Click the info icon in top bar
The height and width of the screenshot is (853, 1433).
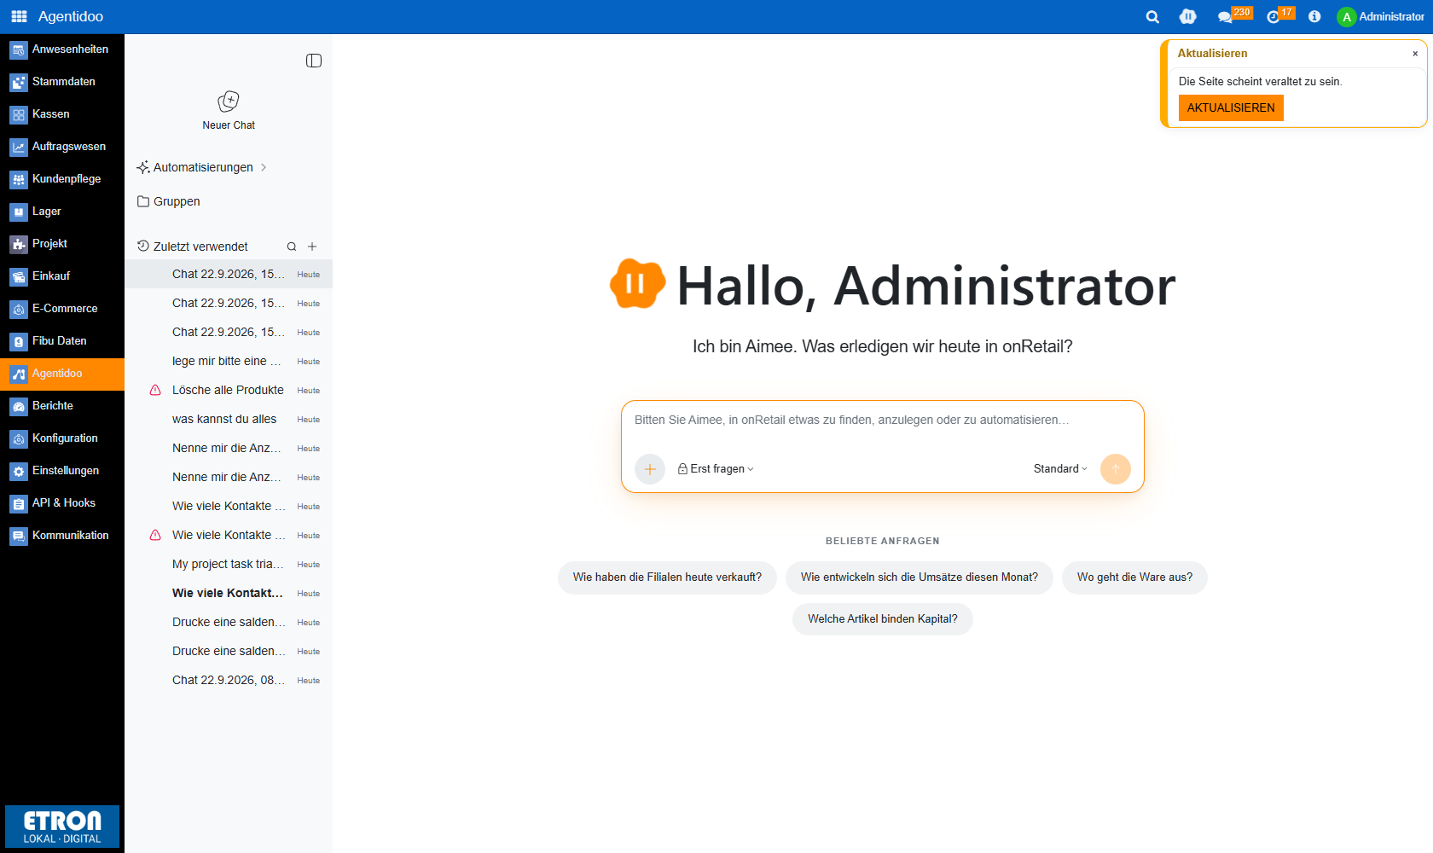click(x=1314, y=16)
